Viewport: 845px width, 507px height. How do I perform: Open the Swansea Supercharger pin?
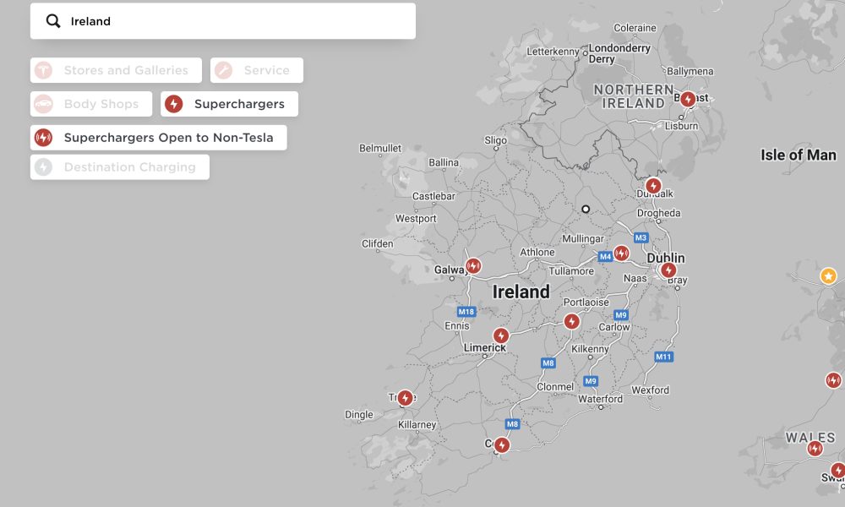pos(838,471)
